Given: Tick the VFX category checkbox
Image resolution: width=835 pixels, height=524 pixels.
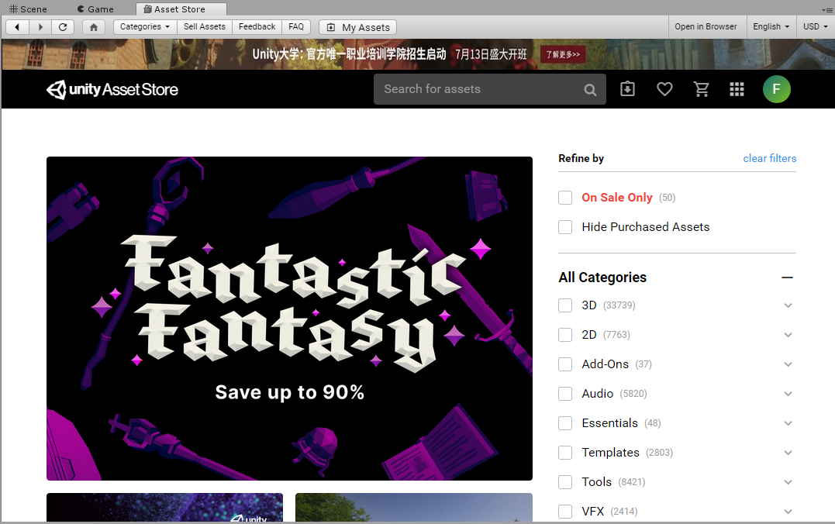Looking at the screenshot, I should pyautogui.click(x=565, y=512).
